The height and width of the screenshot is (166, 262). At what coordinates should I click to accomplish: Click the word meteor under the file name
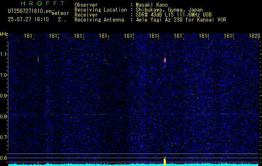(x=60, y=13)
